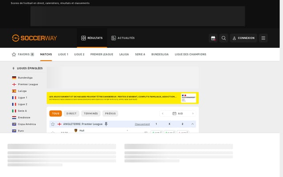This screenshot has height=177, width=283.
Task: Select Bundesliga in pinned leagues
Action: point(25,78)
